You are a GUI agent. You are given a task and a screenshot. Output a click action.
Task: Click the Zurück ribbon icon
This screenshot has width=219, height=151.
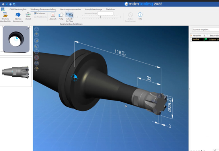coord(28,14)
